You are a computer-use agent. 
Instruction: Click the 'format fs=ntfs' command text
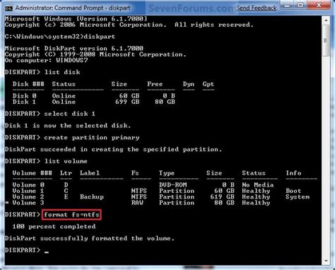click(x=71, y=215)
